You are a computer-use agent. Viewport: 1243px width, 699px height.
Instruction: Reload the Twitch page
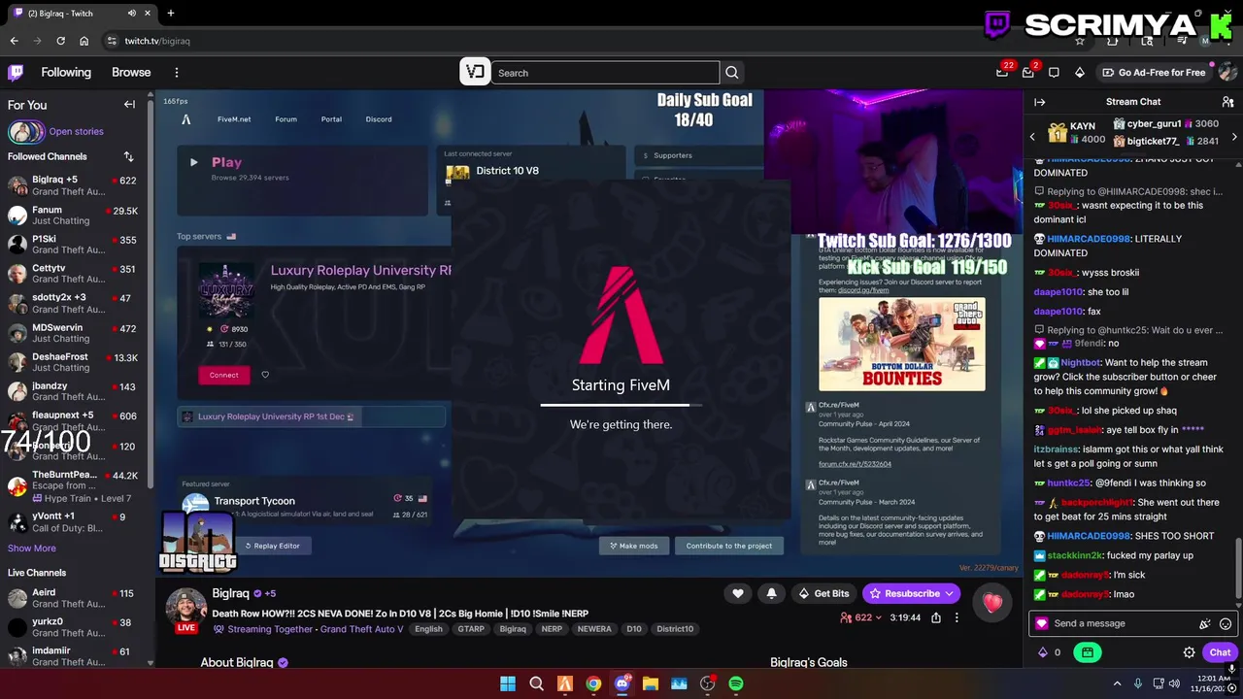(x=60, y=41)
